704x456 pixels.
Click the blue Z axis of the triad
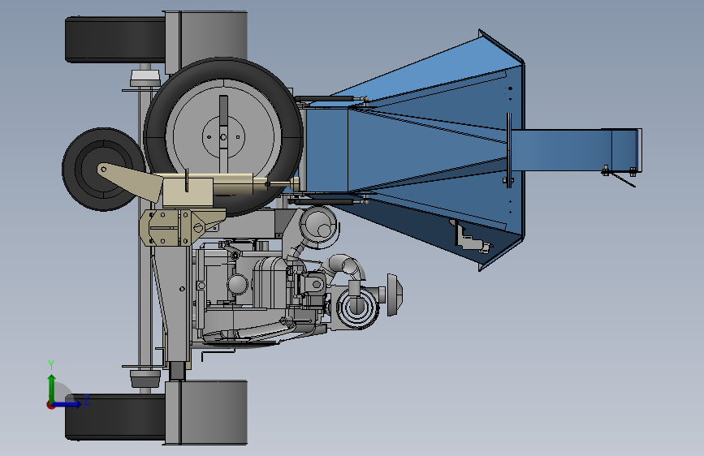coord(68,404)
